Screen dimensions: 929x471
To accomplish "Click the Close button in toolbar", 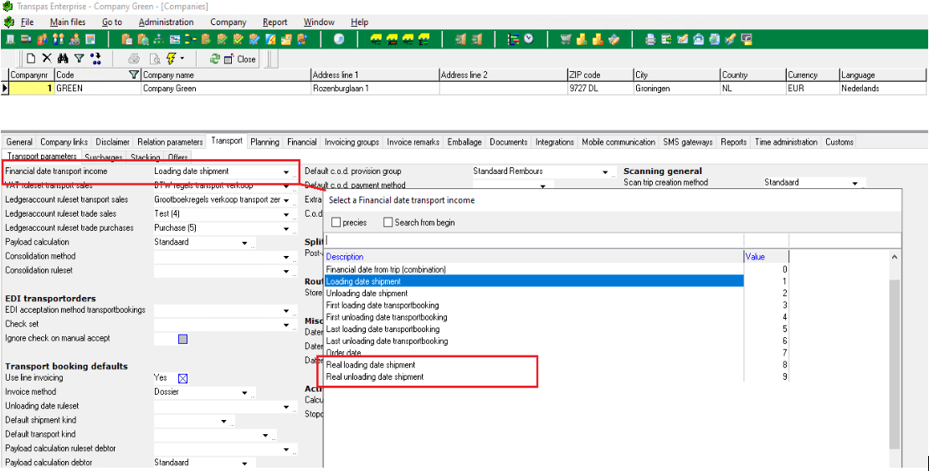I will point(240,59).
